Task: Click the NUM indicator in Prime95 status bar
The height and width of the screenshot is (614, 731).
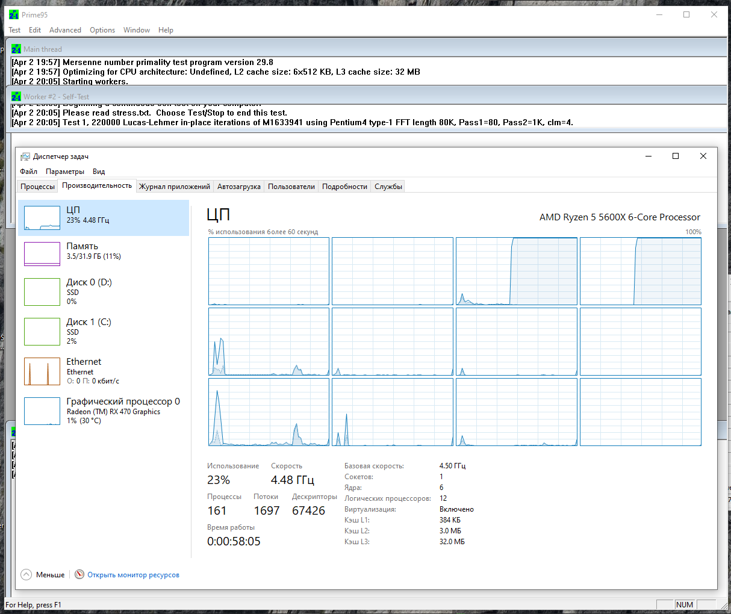Action: pos(685,604)
